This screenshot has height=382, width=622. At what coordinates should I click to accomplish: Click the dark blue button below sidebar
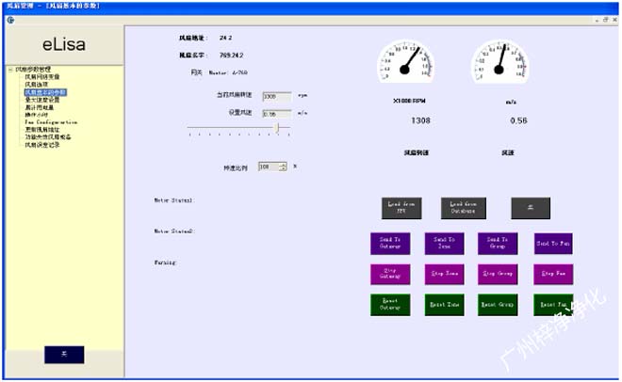click(x=63, y=354)
